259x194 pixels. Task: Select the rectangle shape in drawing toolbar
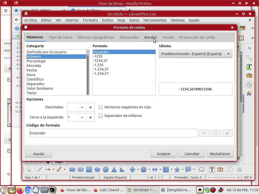click(72, 169)
